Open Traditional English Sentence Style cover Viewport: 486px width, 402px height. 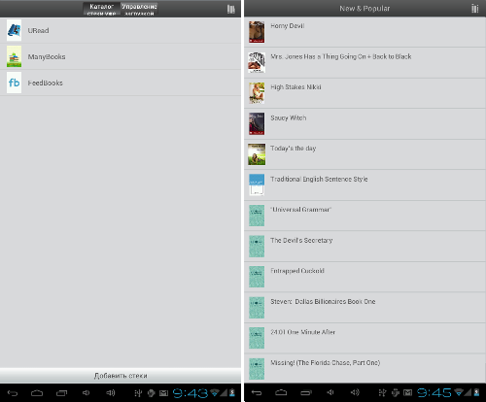click(x=257, y=184)
